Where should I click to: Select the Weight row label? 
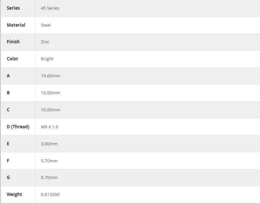[14, 194]
